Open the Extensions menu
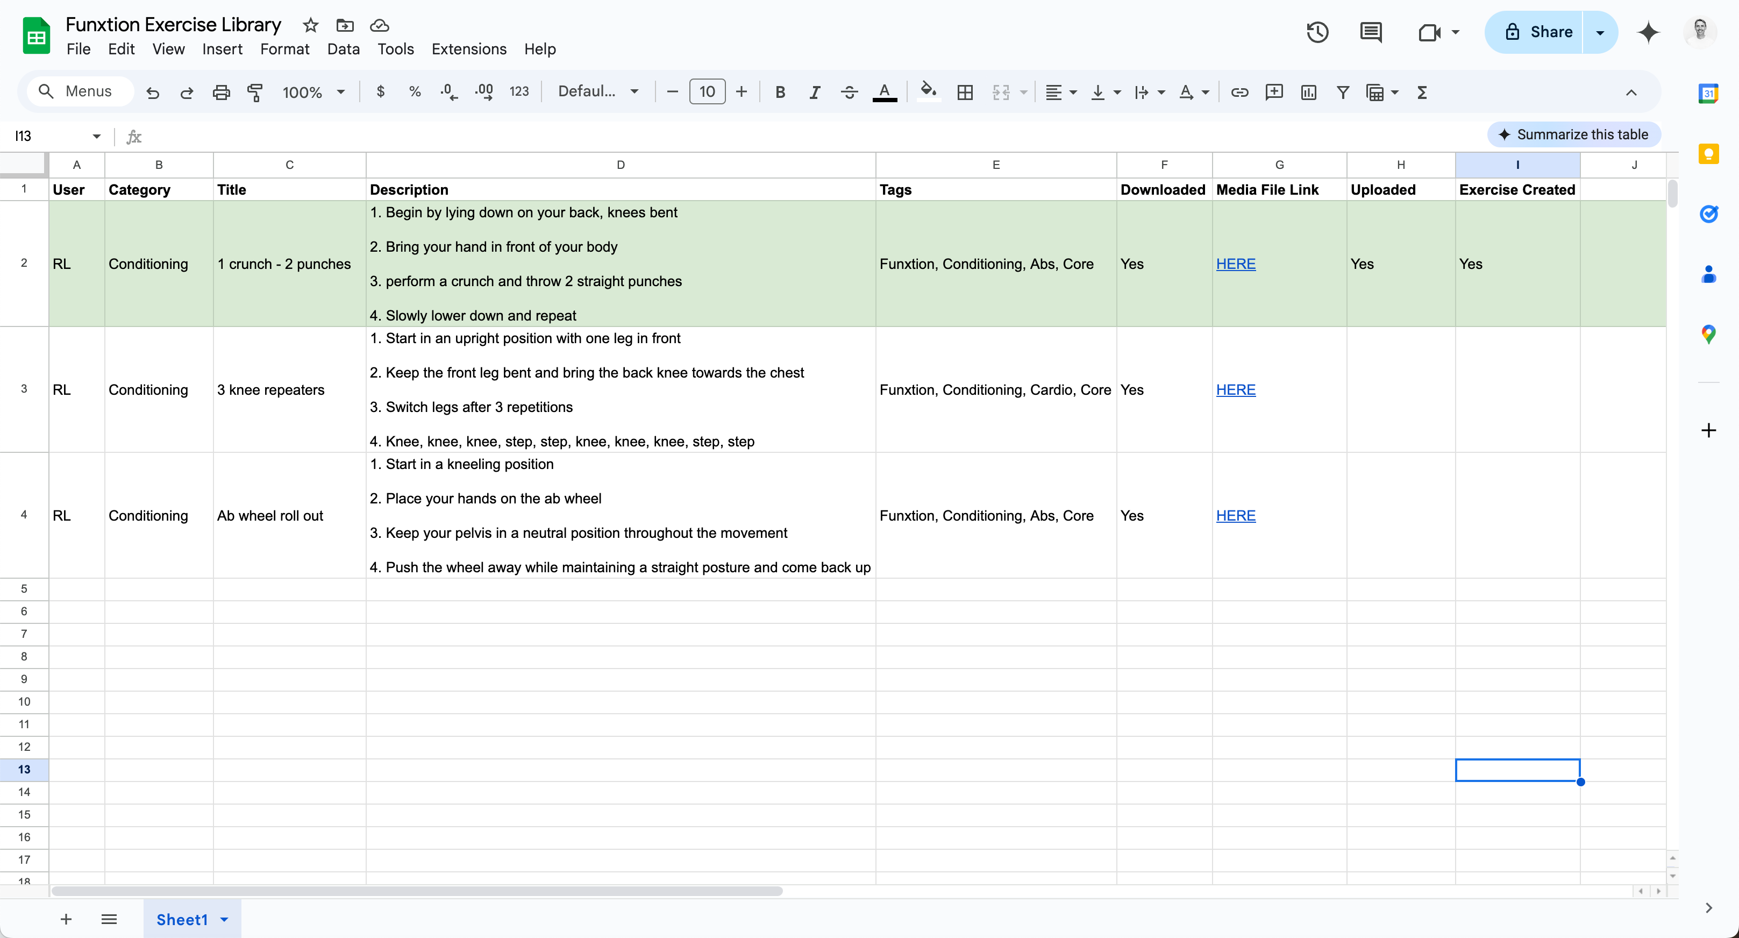 468,49
